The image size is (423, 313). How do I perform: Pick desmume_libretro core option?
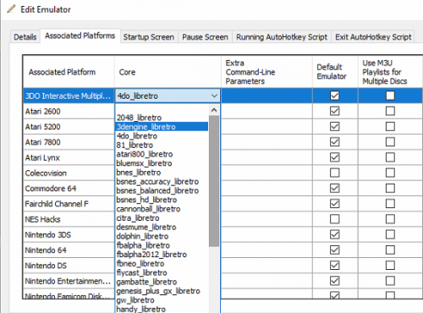(x=162, y=227)
